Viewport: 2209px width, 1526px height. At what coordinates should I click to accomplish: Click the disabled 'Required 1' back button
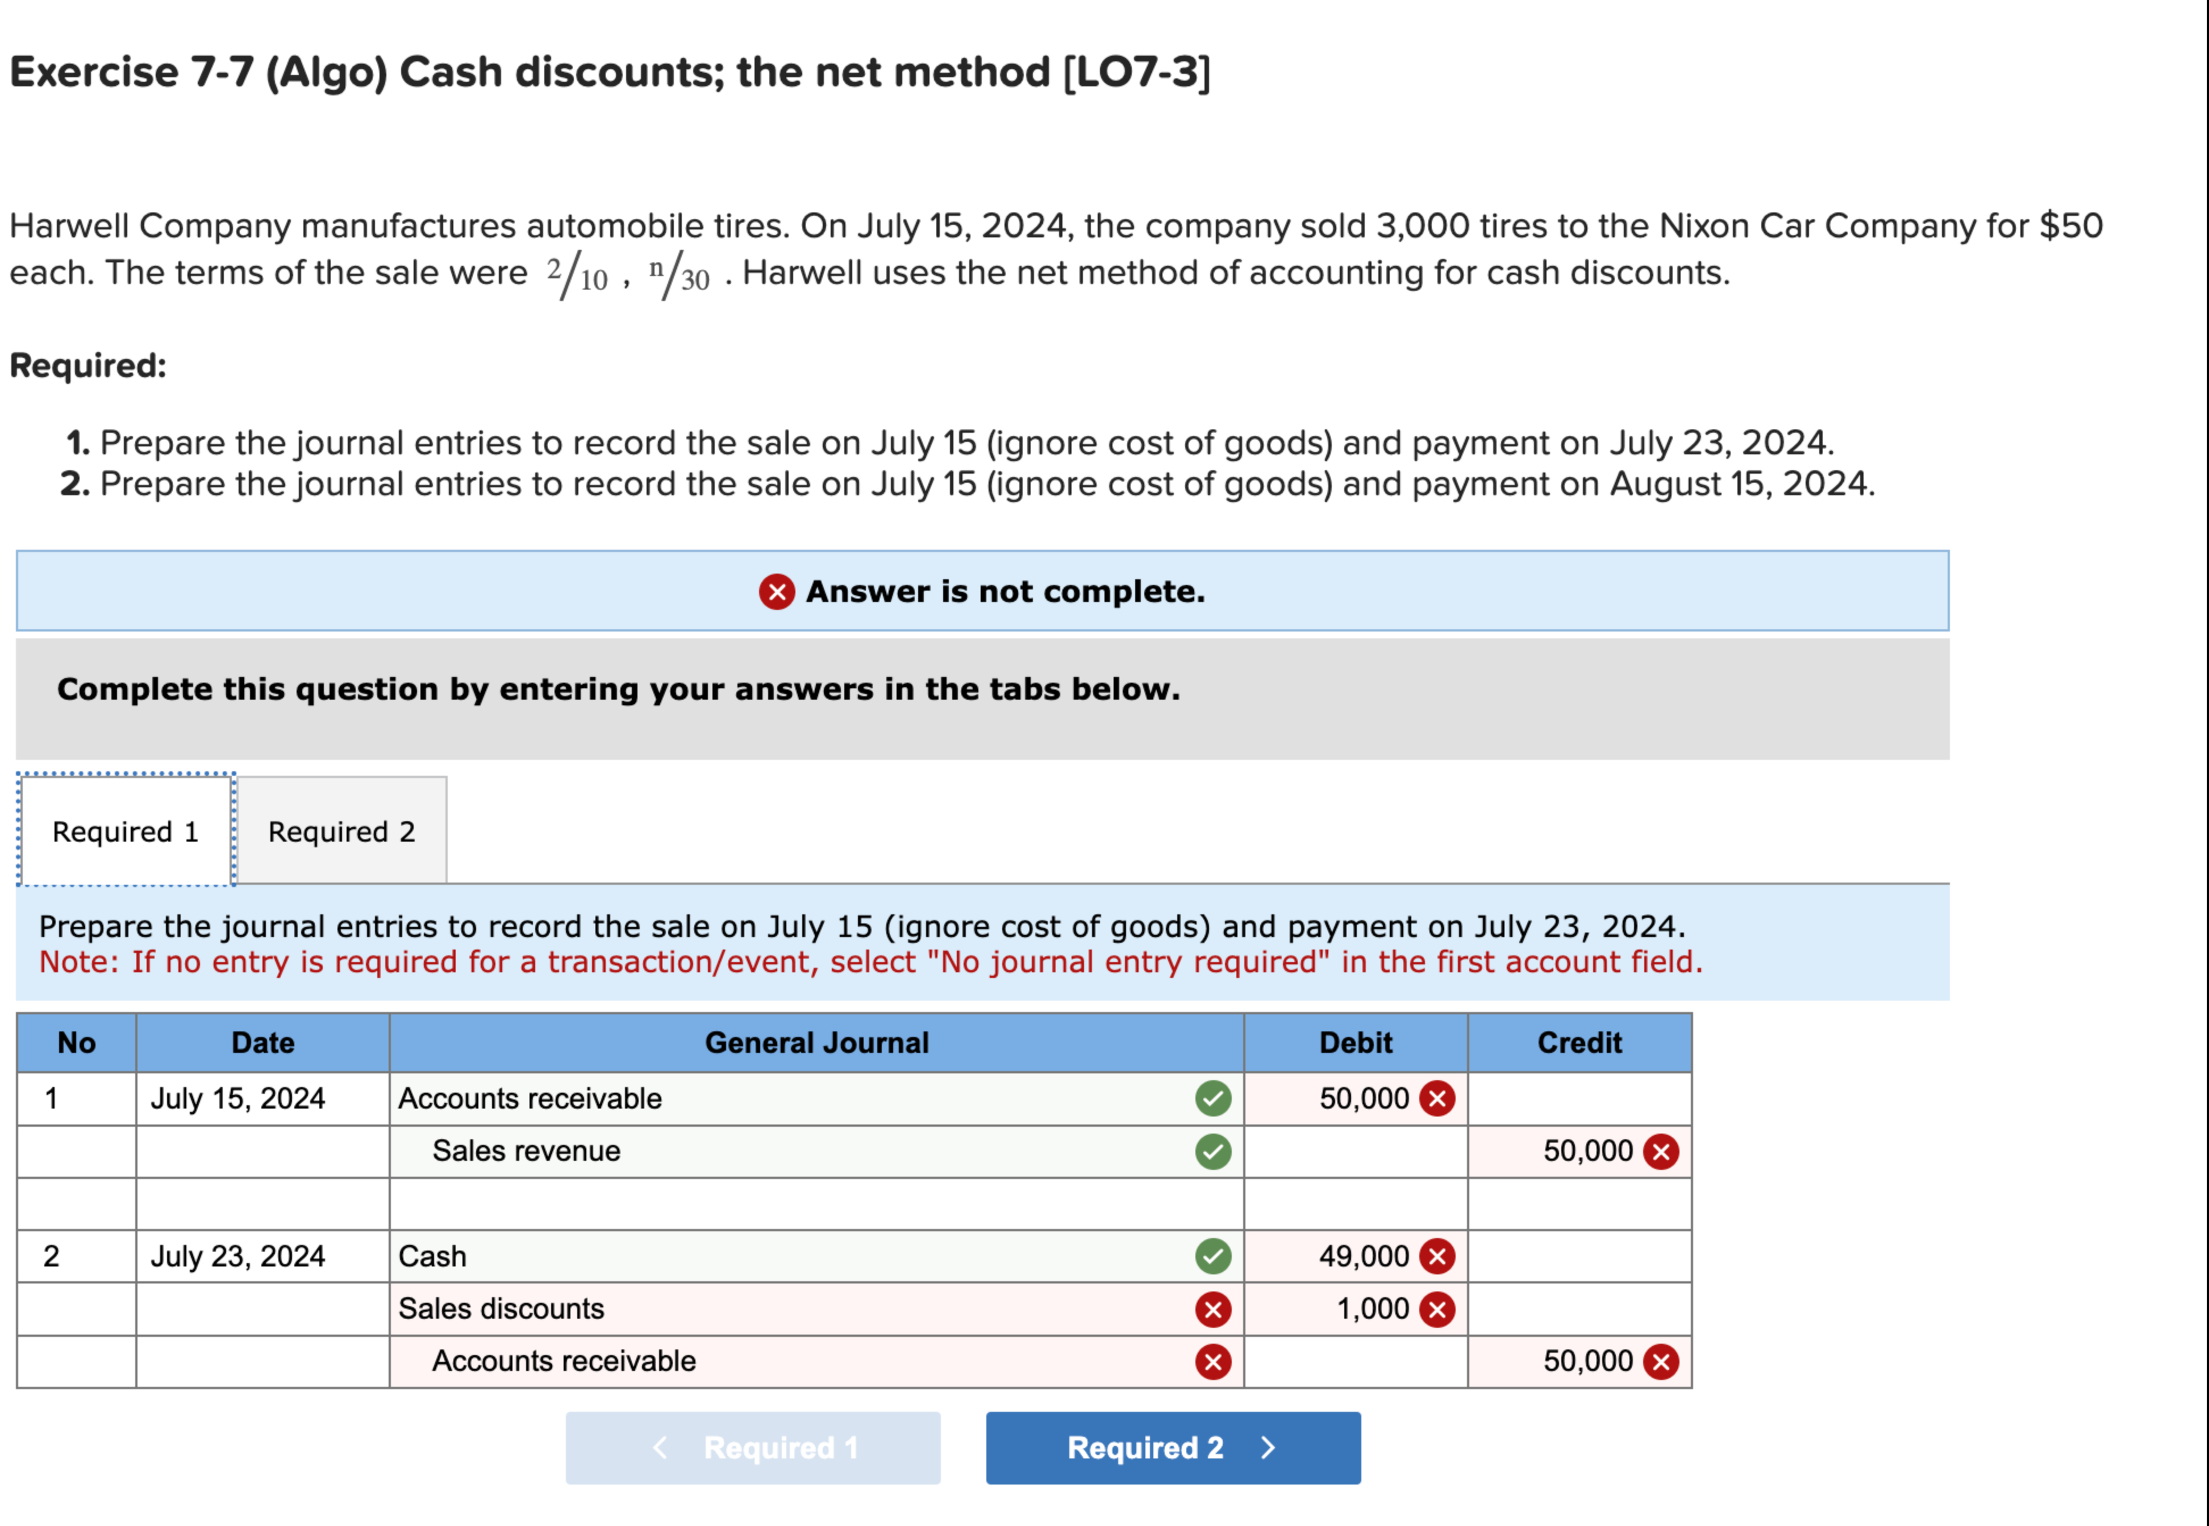[753, 1448]
